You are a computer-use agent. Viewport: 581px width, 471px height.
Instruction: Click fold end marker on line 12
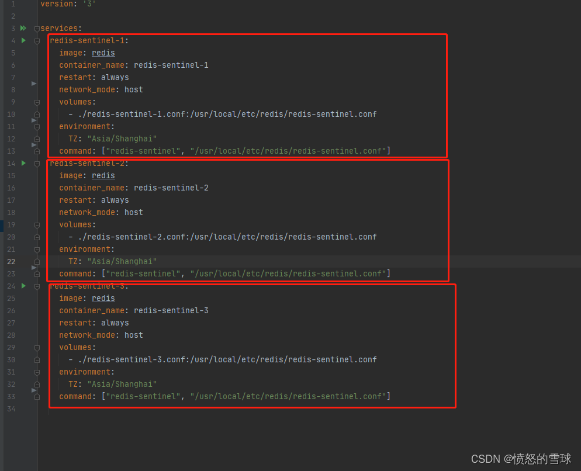(37, 139)
